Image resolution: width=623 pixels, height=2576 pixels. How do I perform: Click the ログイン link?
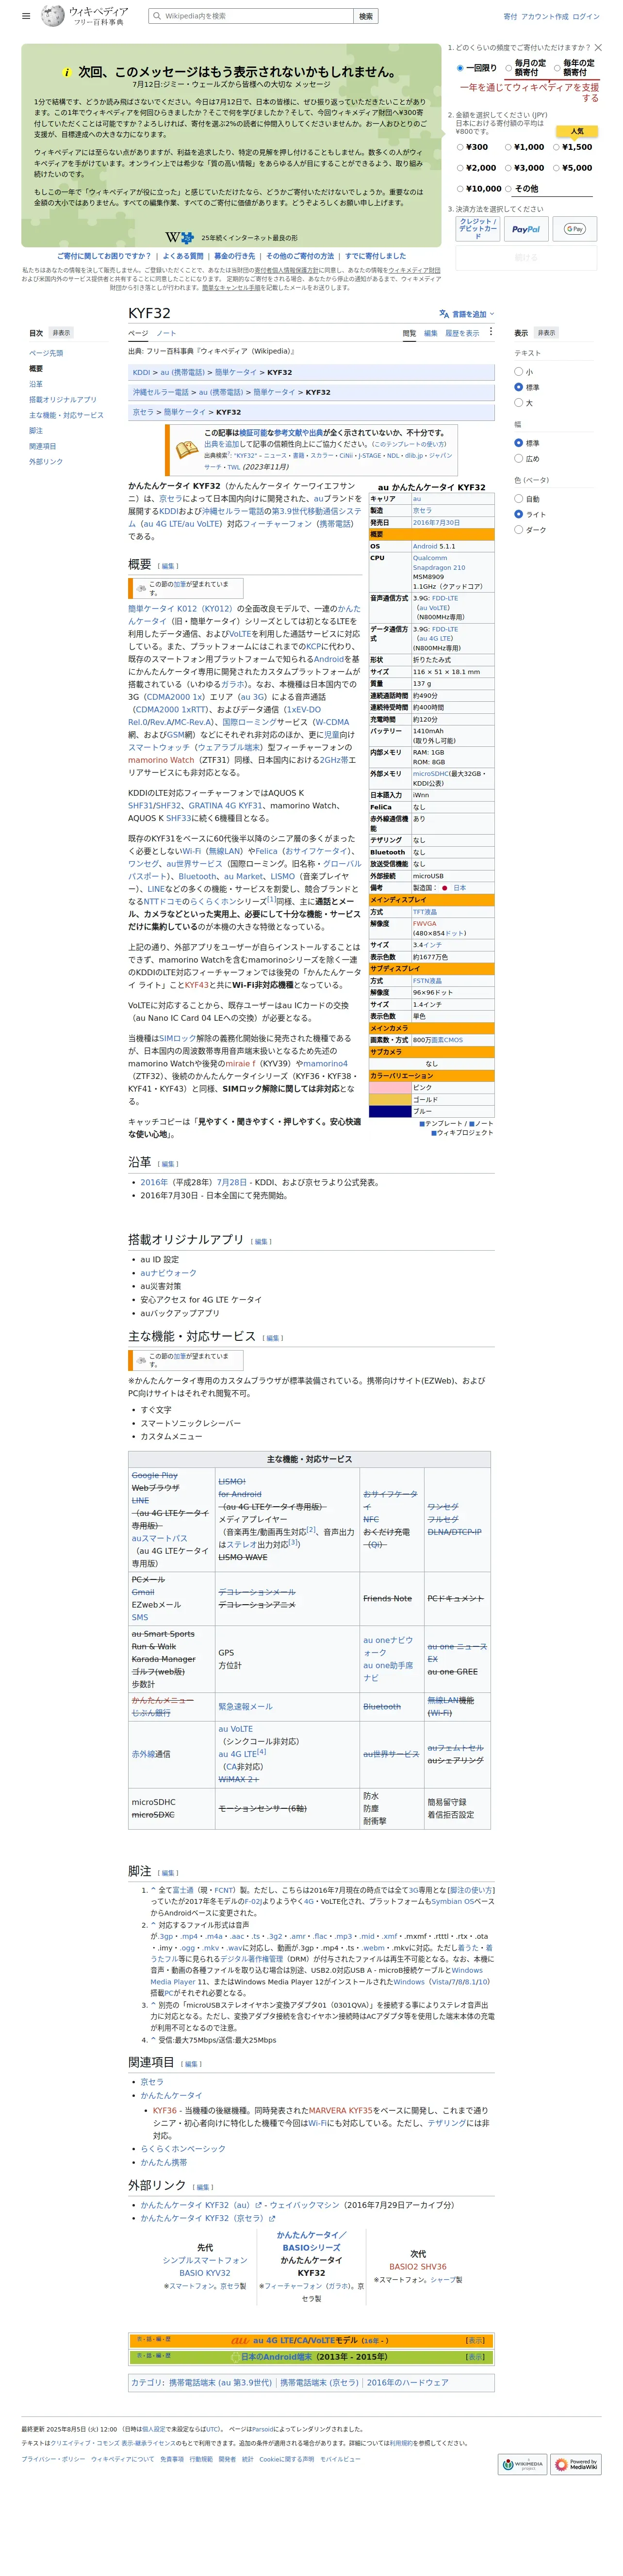click(x=586, y=16)
